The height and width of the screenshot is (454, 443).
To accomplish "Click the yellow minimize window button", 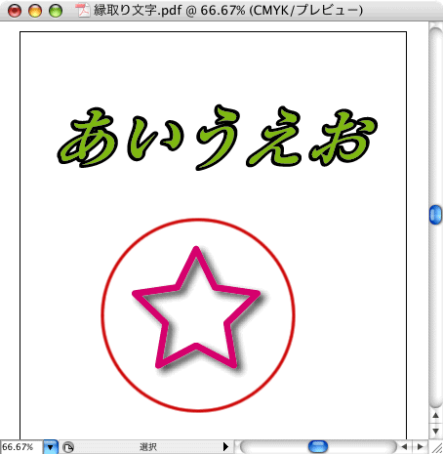I will click(x=35, y=11).
